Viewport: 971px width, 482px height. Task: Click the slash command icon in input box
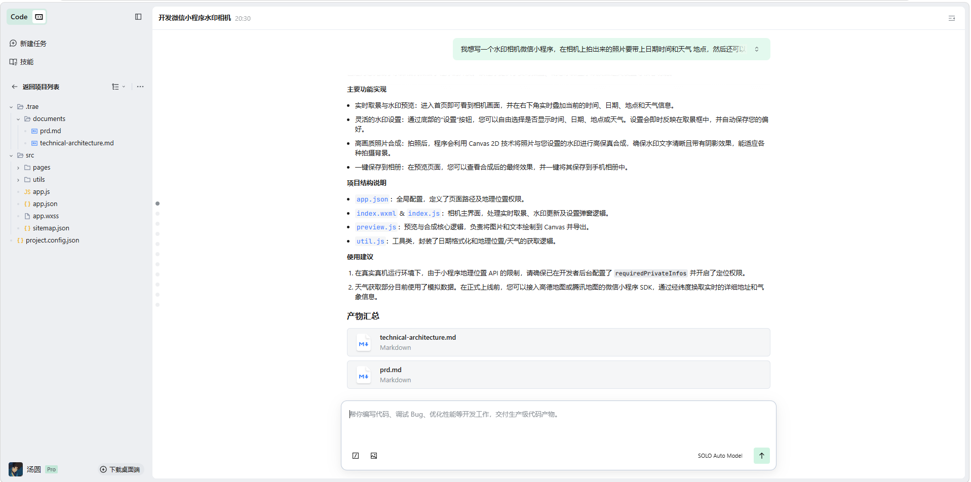click(356, 456)
